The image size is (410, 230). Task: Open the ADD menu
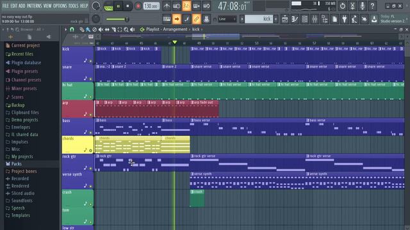click(x=22, y=6)
